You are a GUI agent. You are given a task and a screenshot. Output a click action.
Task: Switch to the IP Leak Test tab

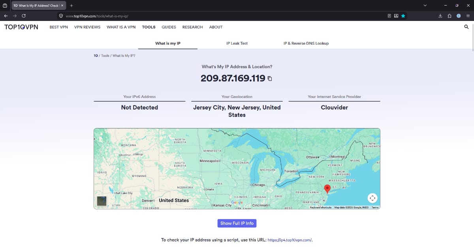point(237,43)
